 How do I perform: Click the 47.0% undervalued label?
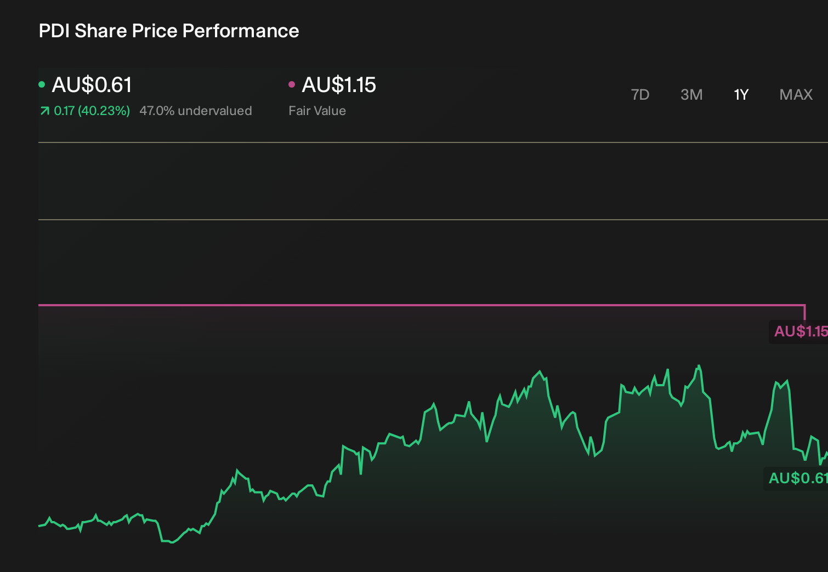(196, 111)
